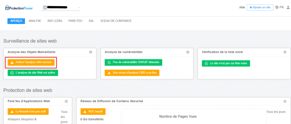Open settings icon for Réseau de Diffusion de Contenu
This screenshot has width=291, height=124.
285,101
